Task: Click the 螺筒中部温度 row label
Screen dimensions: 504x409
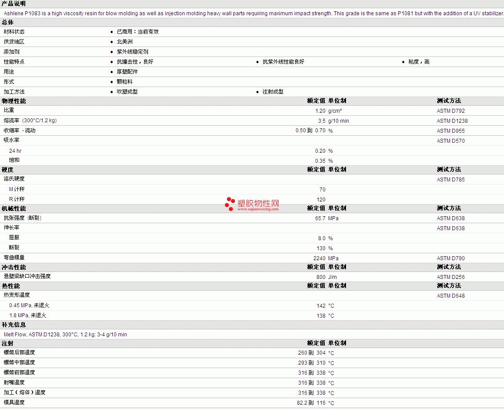Action: point(19,362)
